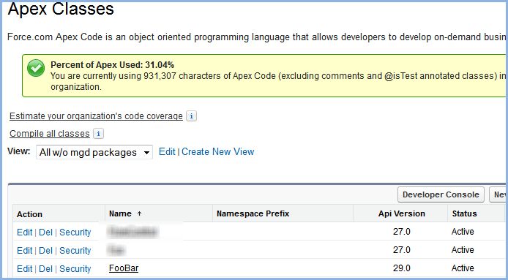Open the View dropdown 'All w/o mgd packages'
508x280 pixels.
coord(94,152)
